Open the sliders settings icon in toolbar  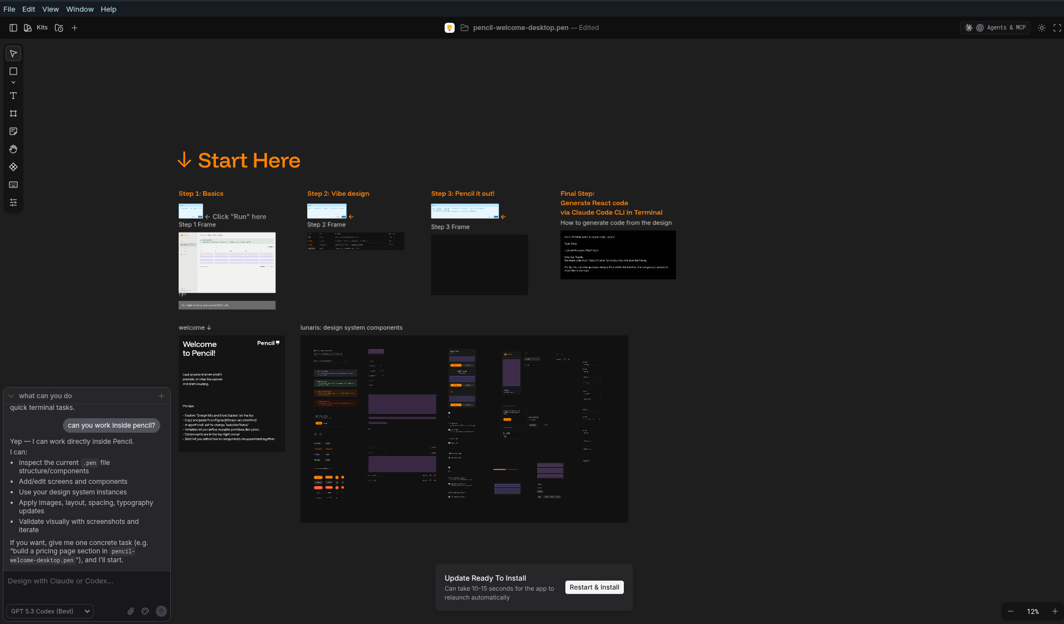(x=13, y=202)
